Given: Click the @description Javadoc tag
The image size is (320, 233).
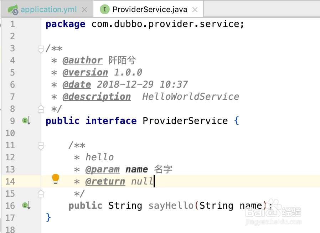Looking at the screenshot, I should (x=97, y=97).
